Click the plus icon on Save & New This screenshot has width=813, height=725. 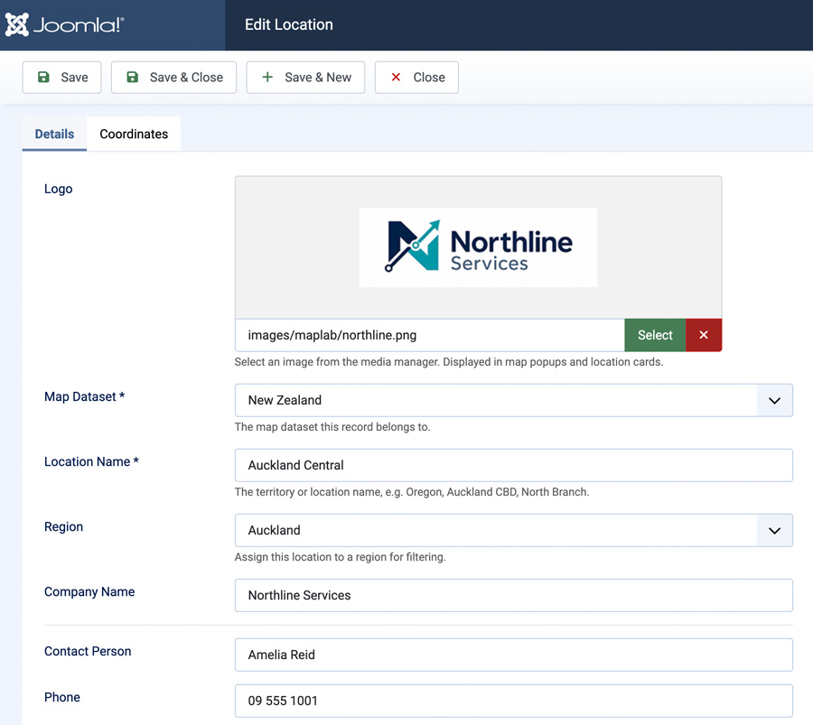tap(267, 78)
